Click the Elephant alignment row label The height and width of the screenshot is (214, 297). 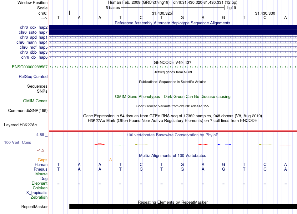pos(40,183)
